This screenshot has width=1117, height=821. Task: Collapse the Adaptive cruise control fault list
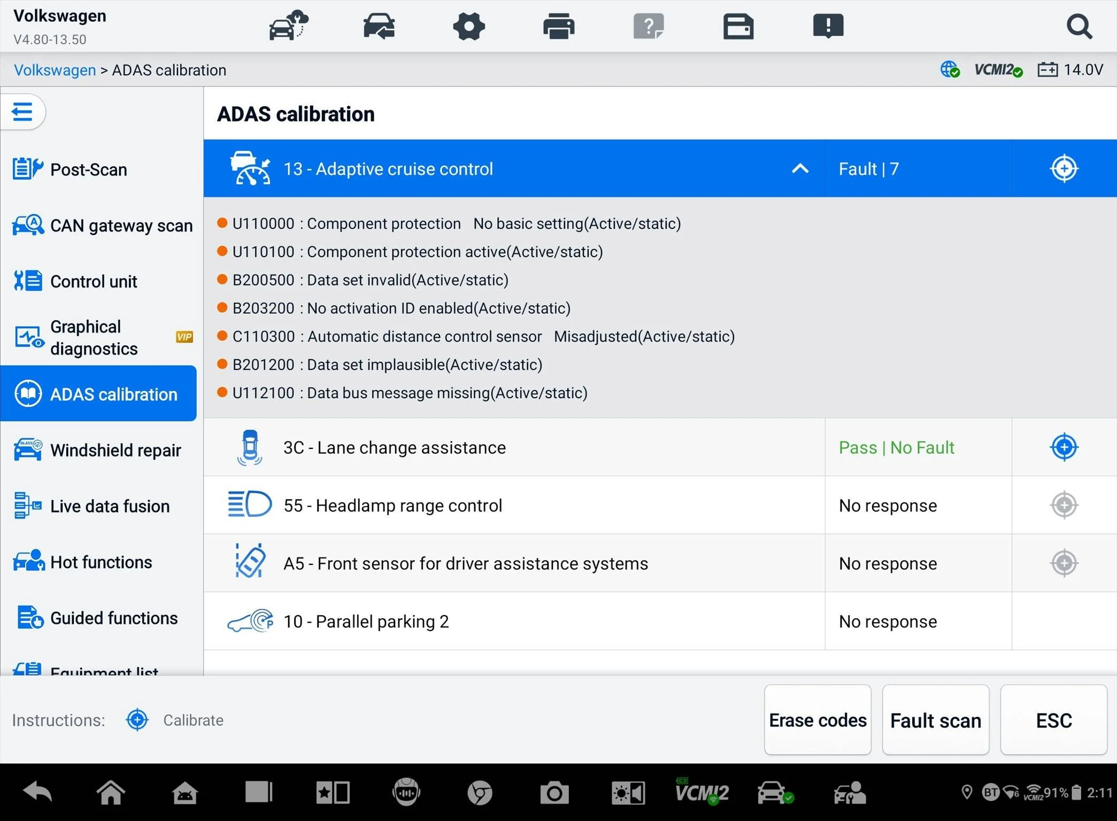click(x=800, y=169)
